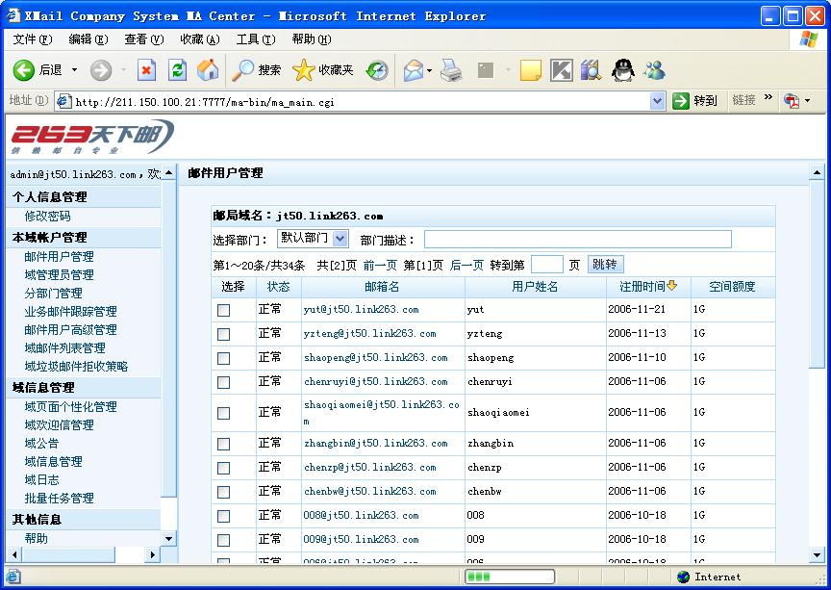
Task: Click the main content vertical scrollbar thumb
Action: pos(817,273)
